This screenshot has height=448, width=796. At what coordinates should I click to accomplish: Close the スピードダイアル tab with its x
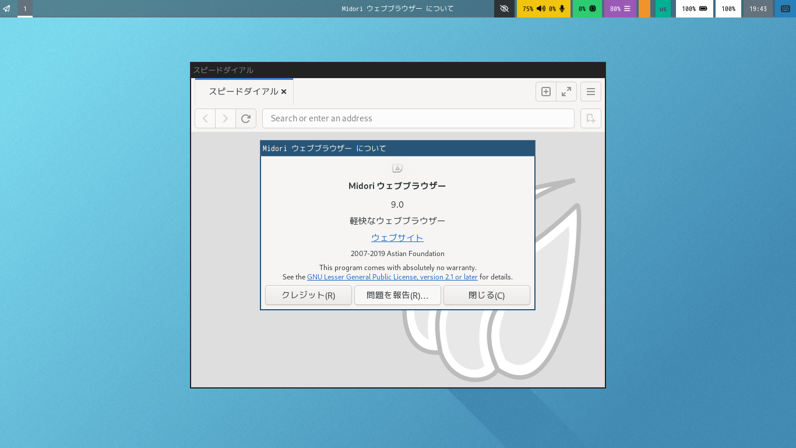(284, 92)
